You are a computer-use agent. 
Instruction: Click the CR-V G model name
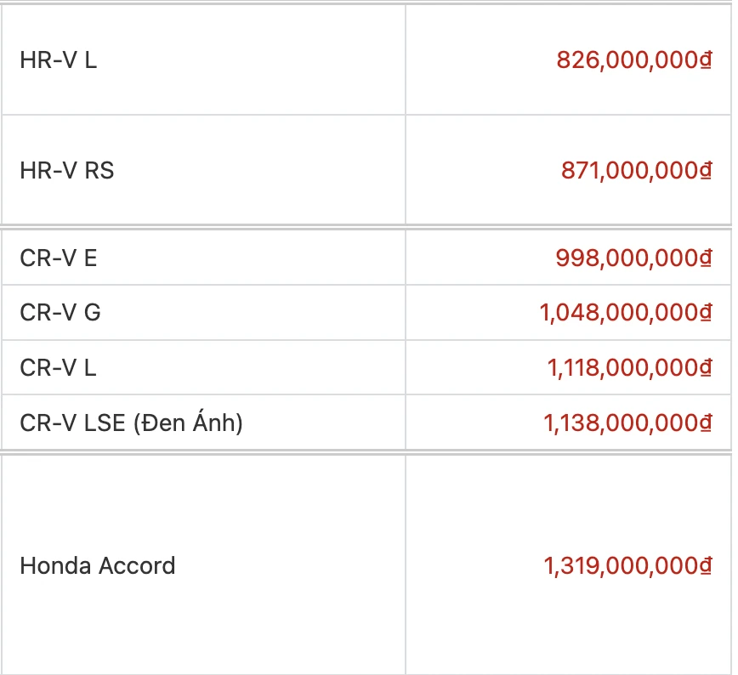point(60,313)
